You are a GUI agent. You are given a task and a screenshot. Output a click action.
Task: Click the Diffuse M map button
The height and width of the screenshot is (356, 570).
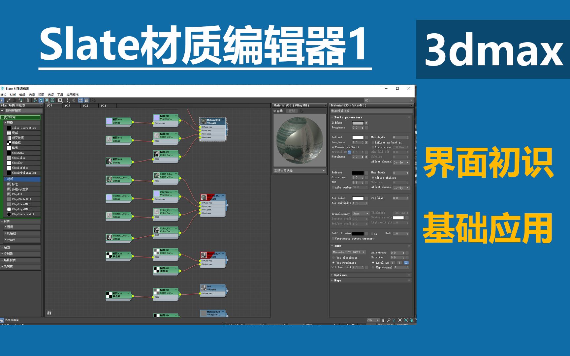tap(366, 123)
